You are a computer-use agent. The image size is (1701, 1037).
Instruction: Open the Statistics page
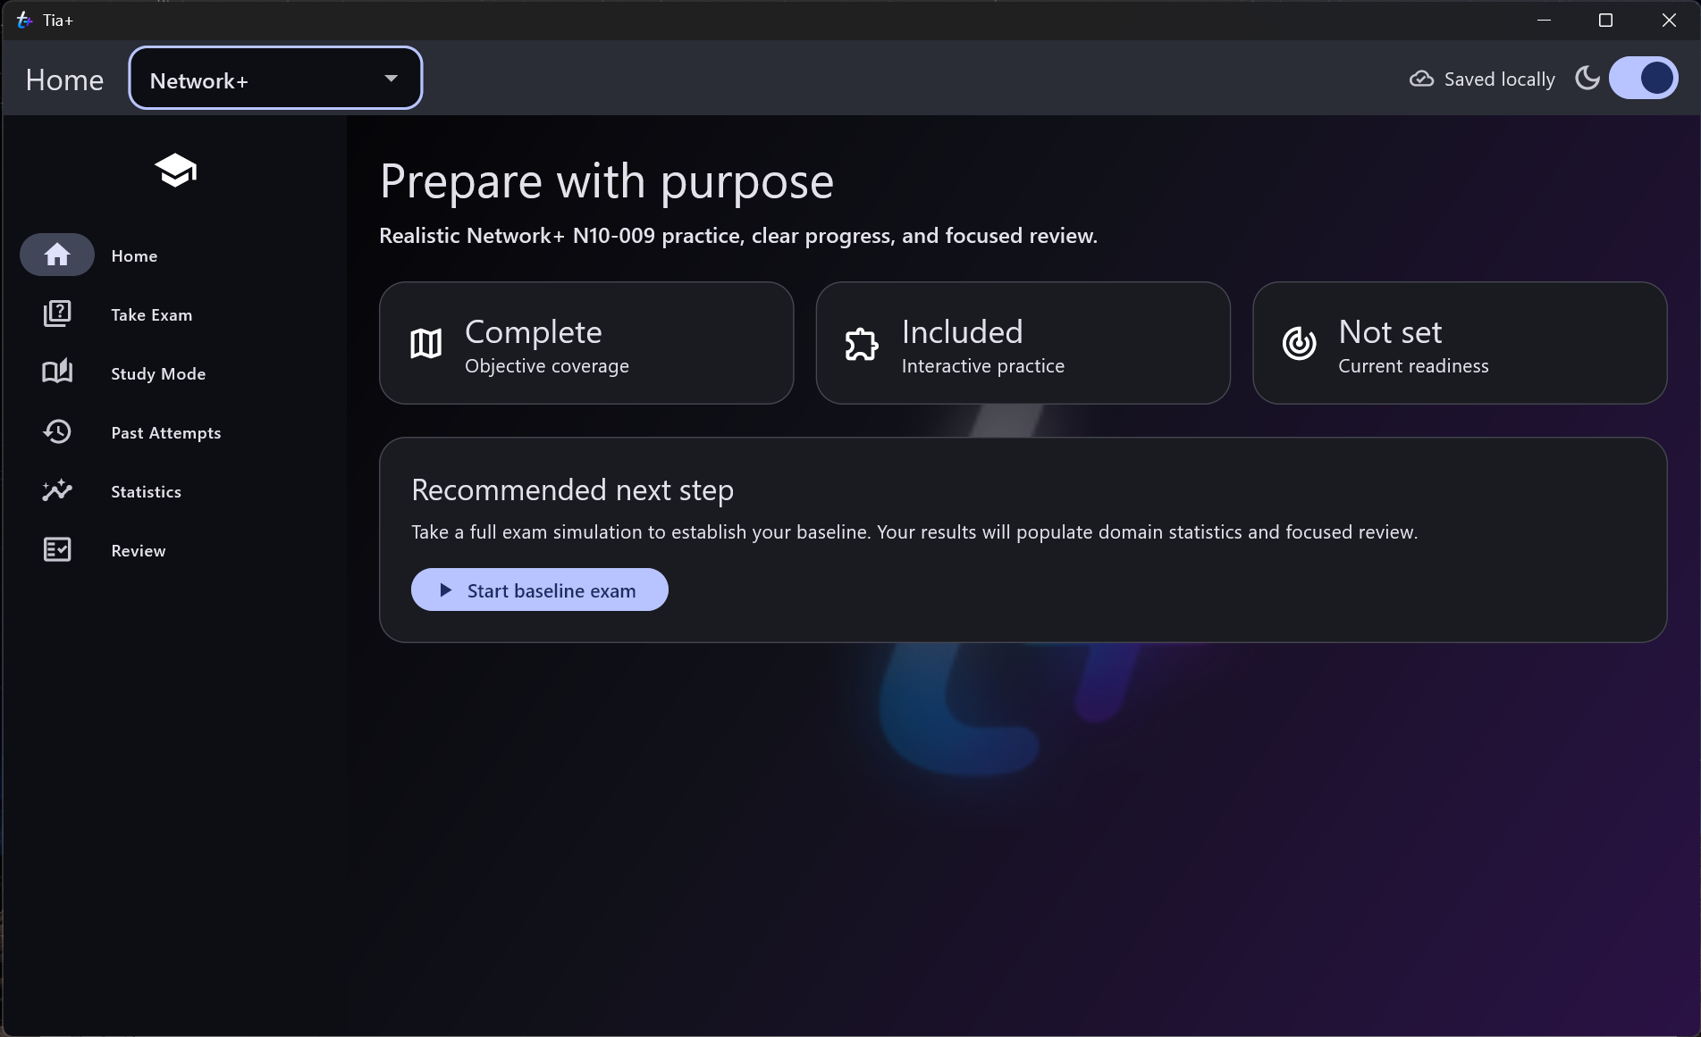coord(174,491)
